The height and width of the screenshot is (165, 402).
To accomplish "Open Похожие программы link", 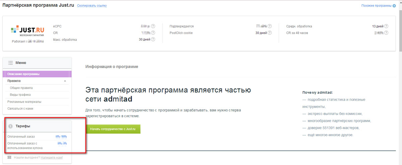I will click(376, 6).
